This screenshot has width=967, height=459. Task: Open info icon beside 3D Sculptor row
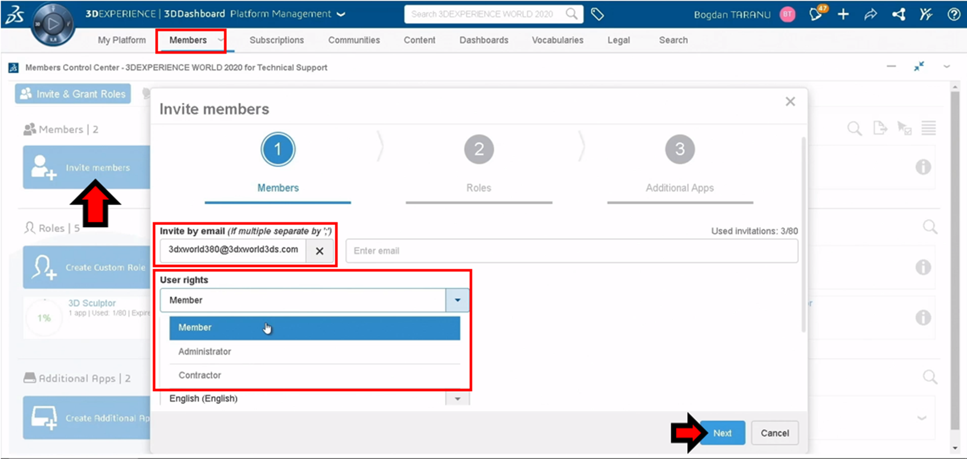pos(923,318)
